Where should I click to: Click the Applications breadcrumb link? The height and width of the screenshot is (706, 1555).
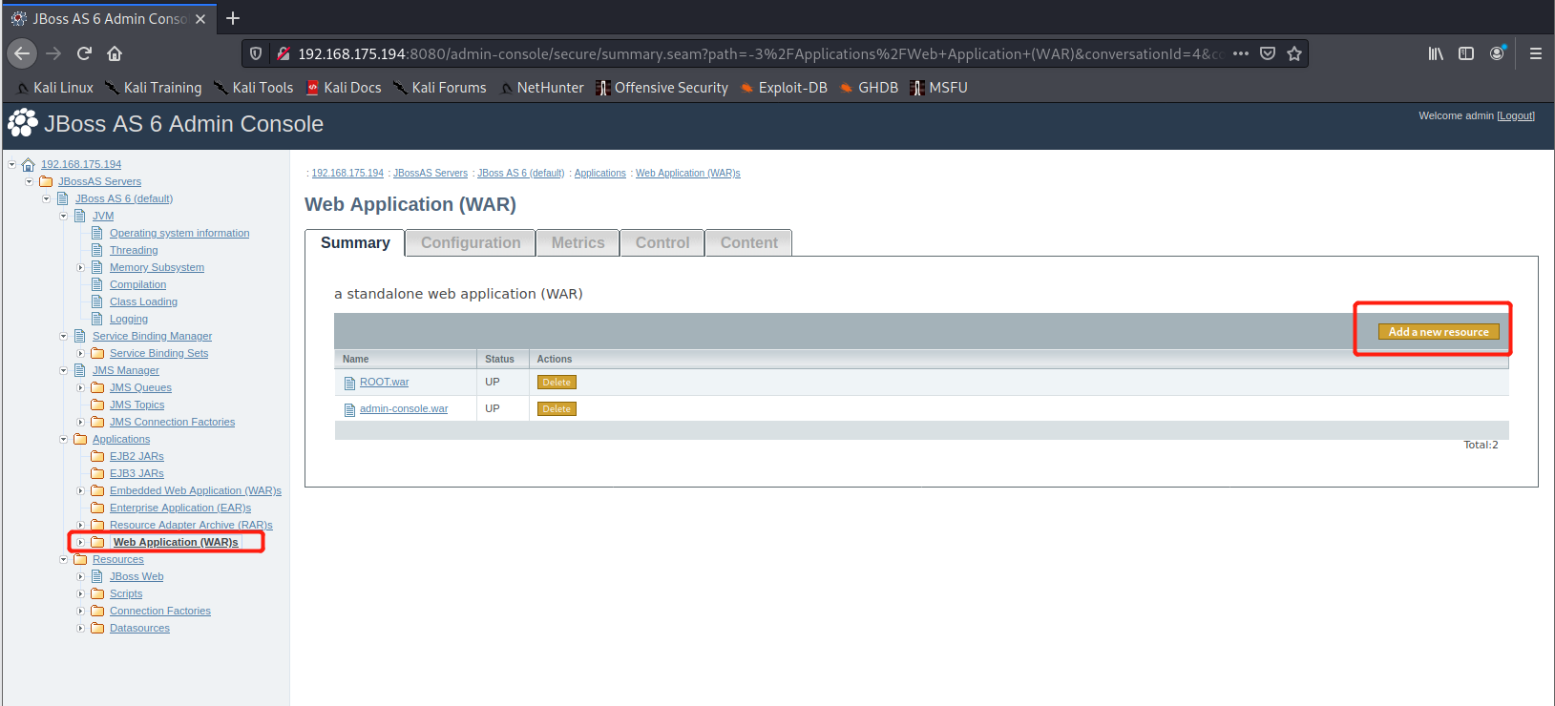599,173
